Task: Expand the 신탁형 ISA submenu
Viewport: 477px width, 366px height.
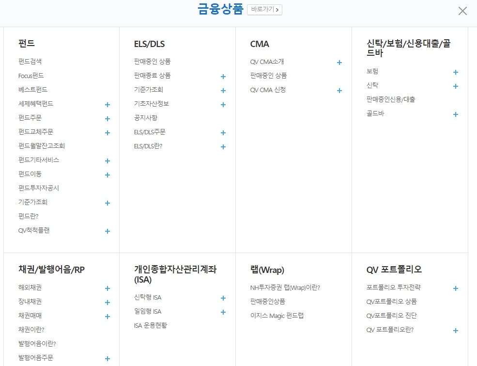Action: (223, 298)
